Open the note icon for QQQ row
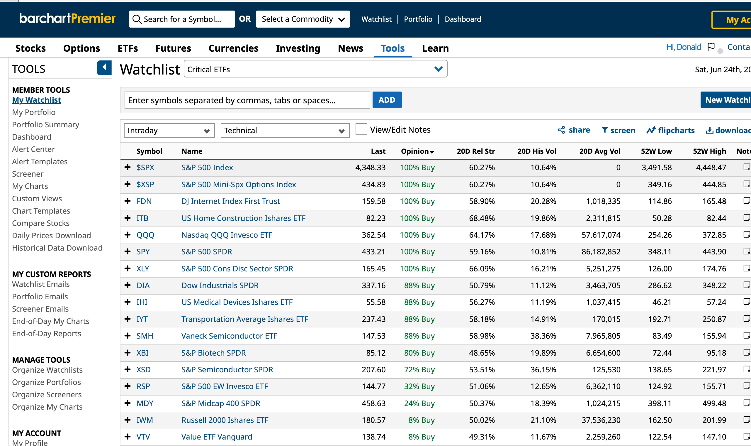Image resolution: width=751 pixels, height=446 pixels. click(x=747, y=234)
